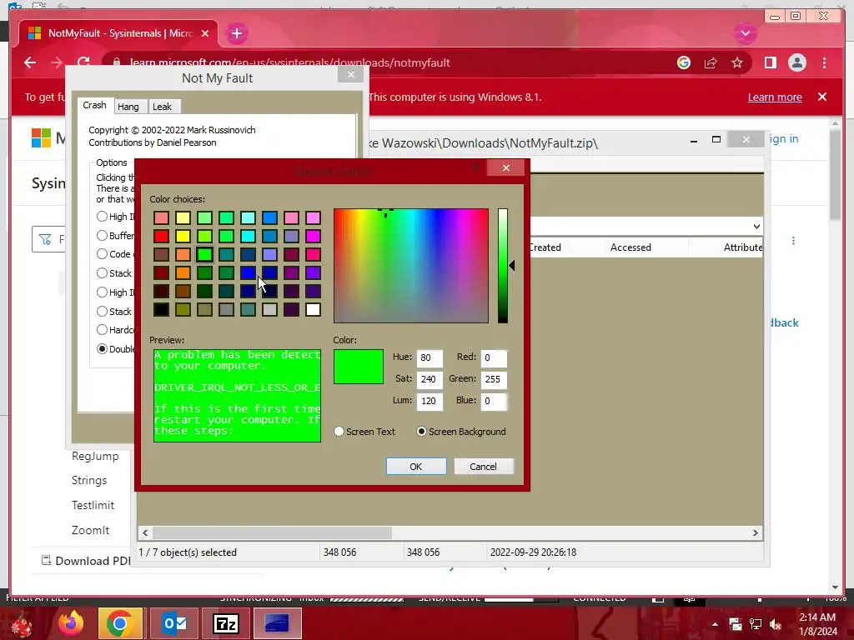Screen dimensions: 854x640
Task: Click the Download PDF button
Action: tap(86, 561)
